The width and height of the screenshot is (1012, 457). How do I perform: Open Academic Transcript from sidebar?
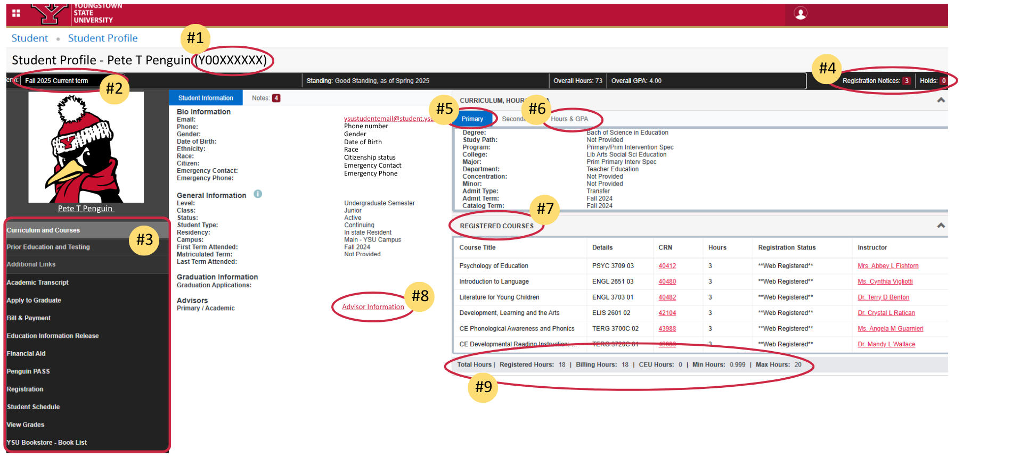click(38, 282)
